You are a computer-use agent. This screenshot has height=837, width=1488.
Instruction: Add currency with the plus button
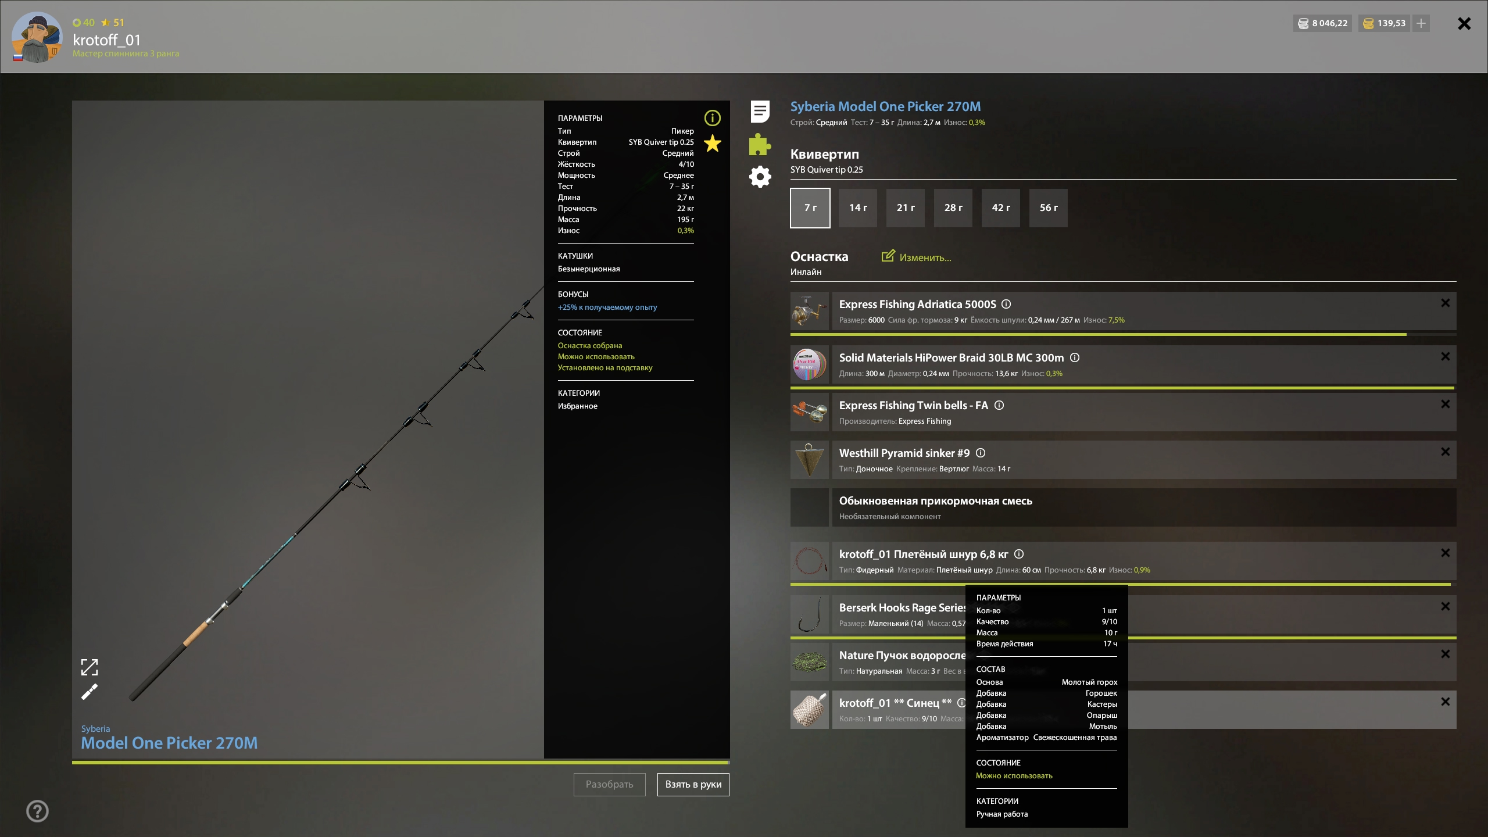[x=1421, y=23]
